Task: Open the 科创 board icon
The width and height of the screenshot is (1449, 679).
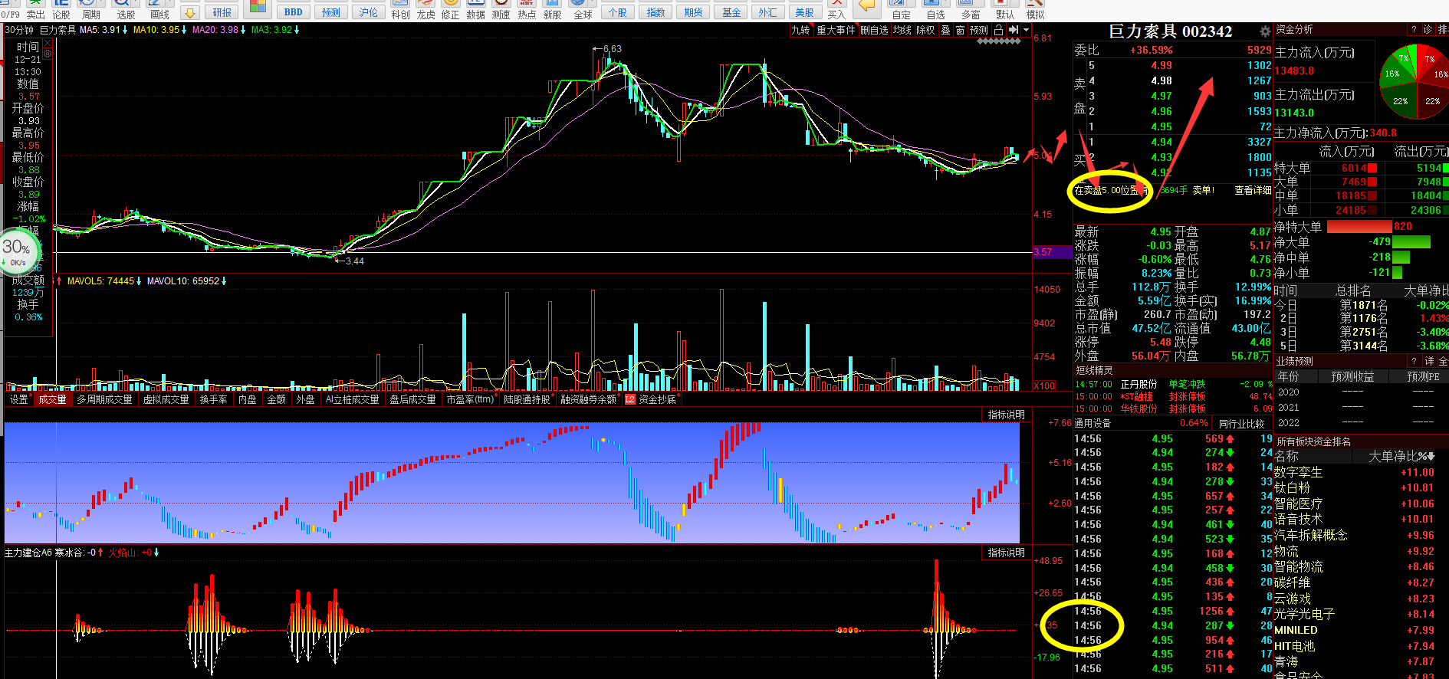Action: tap(400, 9)
